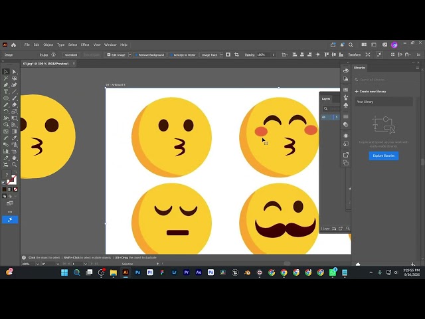Image resolution: width=425 pixels, height=319 pixels.
Task: Set paint mode to None
Action: 15,189
